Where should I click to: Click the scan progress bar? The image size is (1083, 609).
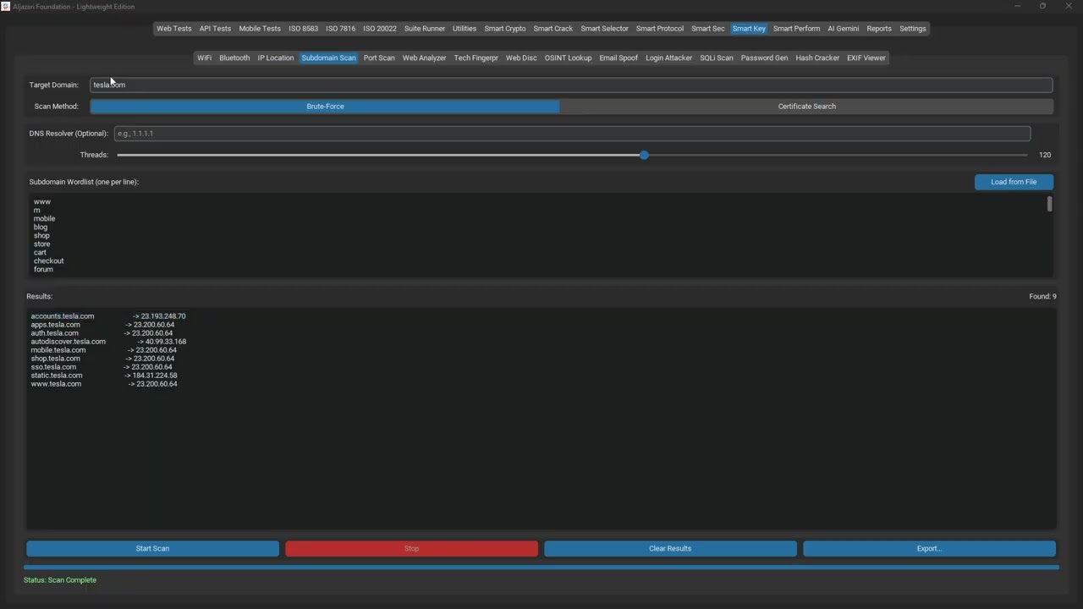tap(541, 568)
